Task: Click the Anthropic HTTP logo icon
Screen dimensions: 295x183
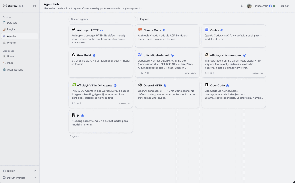Action: (73, 30)
